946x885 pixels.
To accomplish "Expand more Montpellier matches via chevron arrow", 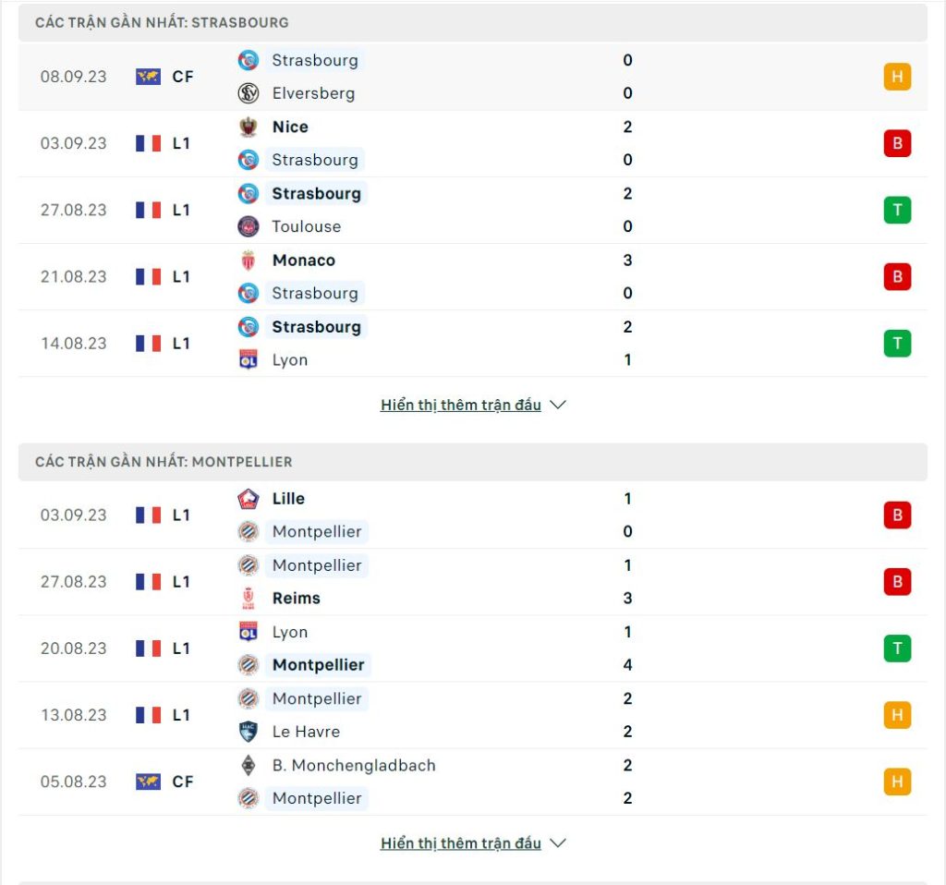I will pos(558,843).
